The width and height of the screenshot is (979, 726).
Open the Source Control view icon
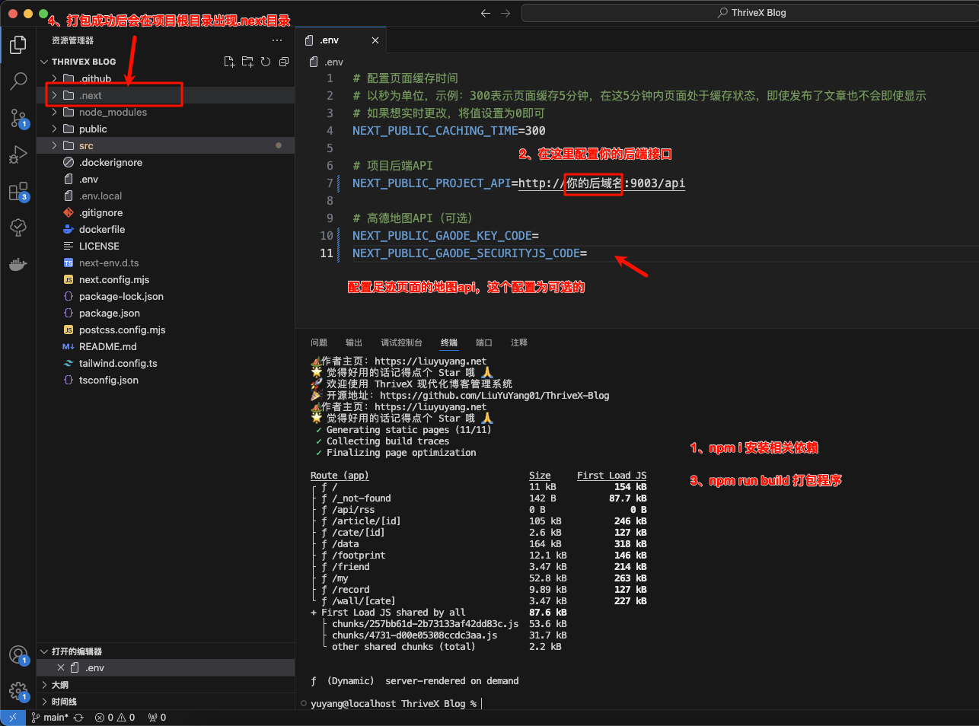(18, 118)
